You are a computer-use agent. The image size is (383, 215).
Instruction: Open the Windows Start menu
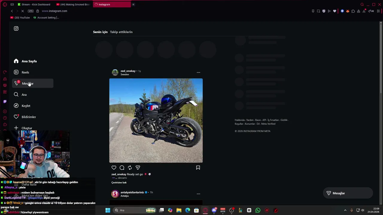108,210
